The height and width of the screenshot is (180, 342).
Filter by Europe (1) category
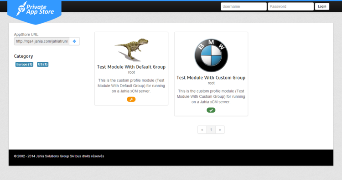pos(24,65)
